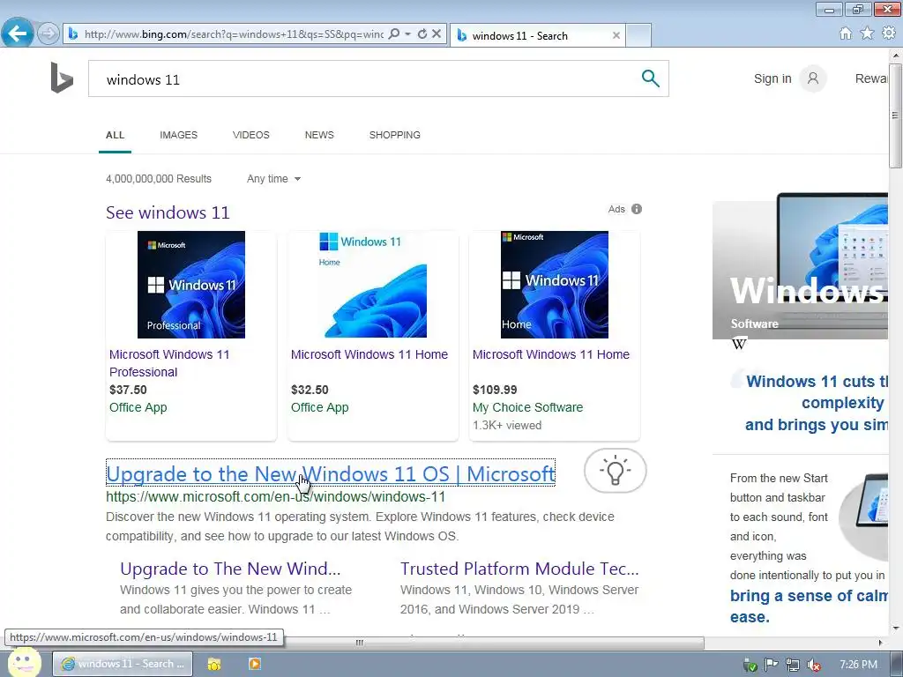
Task: Minimize the browser window
Action: coord(829,10)
